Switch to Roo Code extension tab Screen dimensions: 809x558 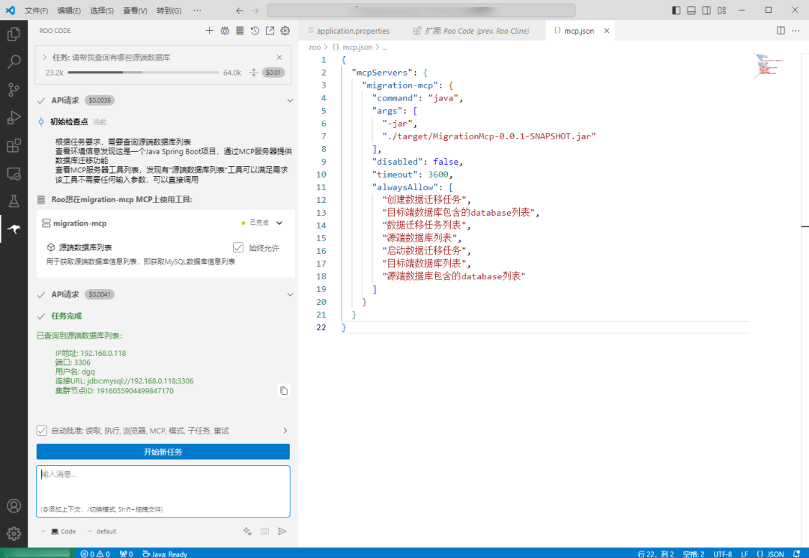coord(476,31)
